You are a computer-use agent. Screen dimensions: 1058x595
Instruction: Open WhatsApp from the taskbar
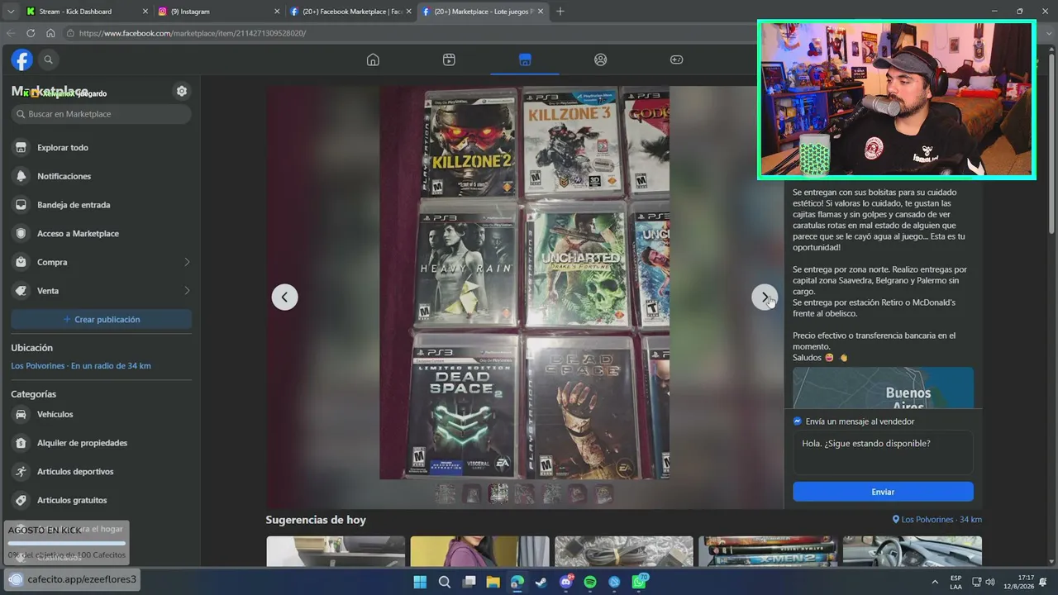coord(639,582)
